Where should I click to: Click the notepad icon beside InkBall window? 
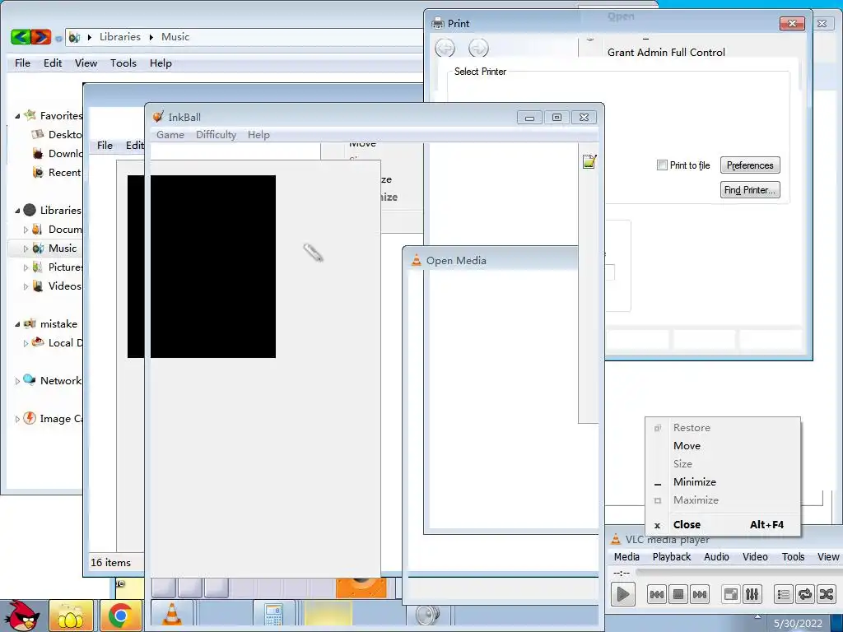589,161
